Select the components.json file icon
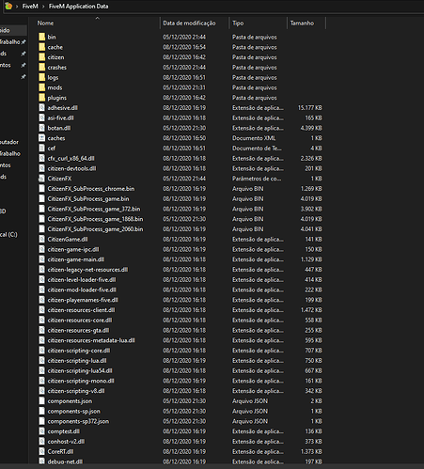This screenshot has width=424, height=469. [42, 401]
